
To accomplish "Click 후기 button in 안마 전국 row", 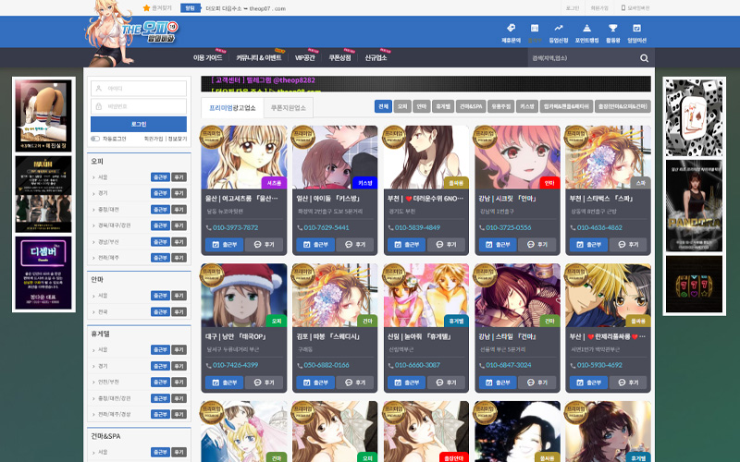I will click(179, 312).
